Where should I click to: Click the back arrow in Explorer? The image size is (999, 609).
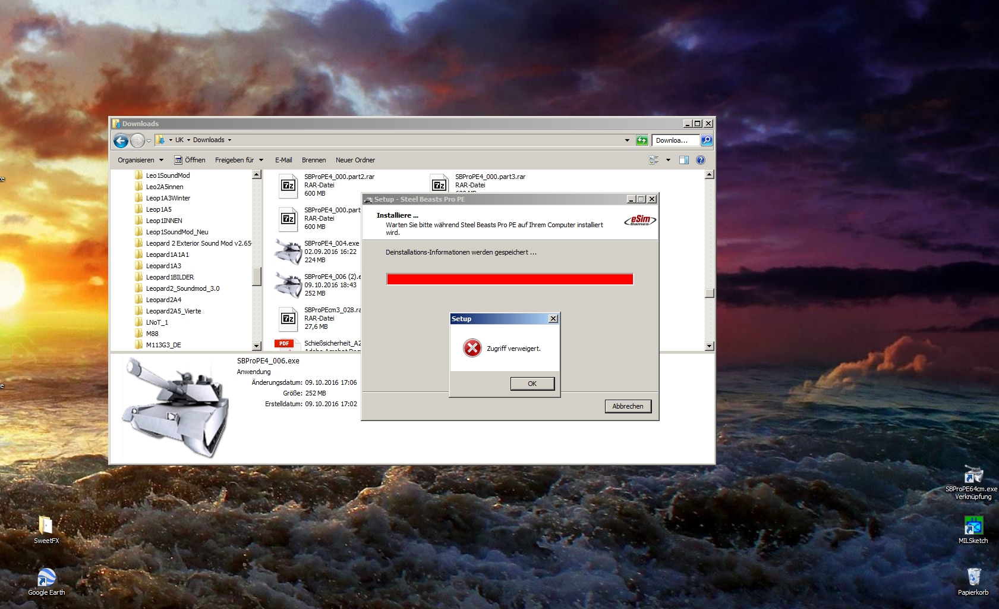pyautogui.click(x=121, y=141)
